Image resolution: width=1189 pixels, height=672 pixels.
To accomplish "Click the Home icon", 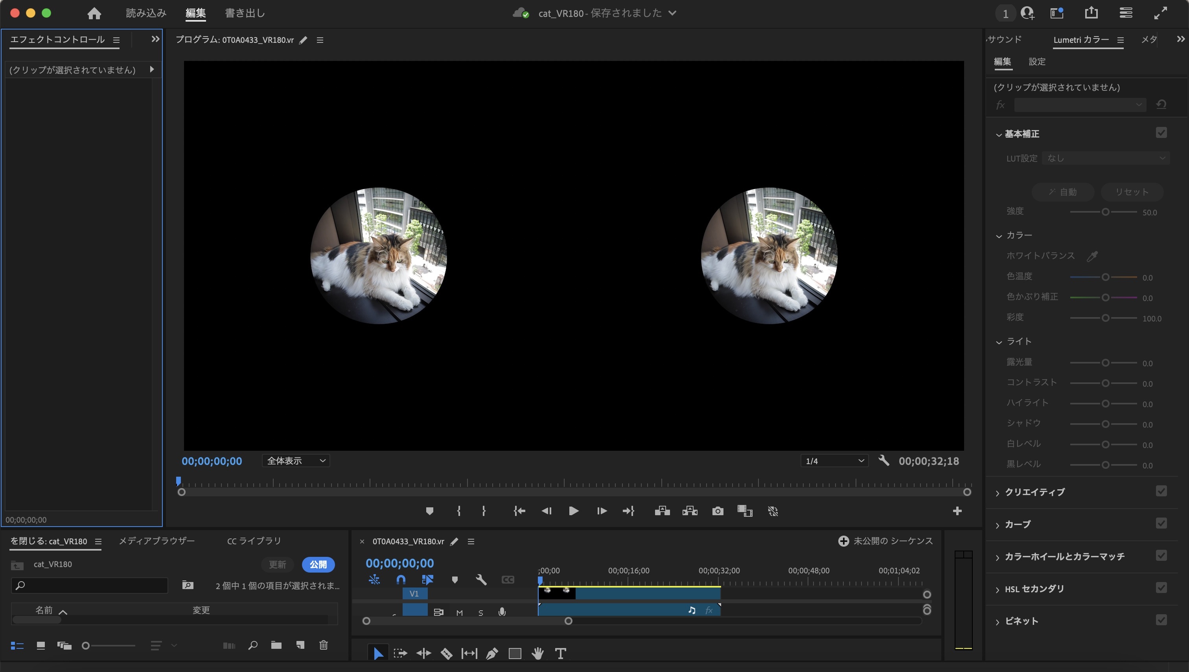I will click(x=94, y=13).
